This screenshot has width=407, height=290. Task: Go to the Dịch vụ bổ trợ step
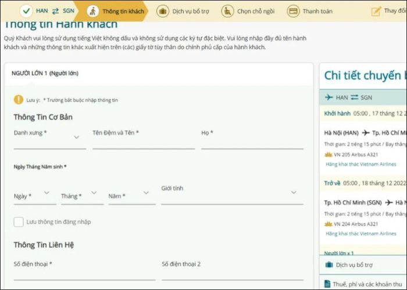pos(183,12)
